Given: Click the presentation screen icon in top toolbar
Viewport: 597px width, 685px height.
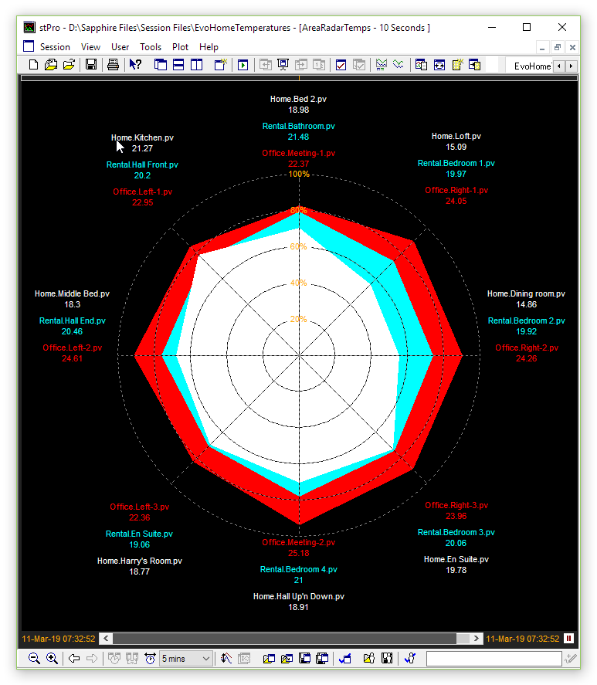Looking at the screenshot, I should point(283,65).
